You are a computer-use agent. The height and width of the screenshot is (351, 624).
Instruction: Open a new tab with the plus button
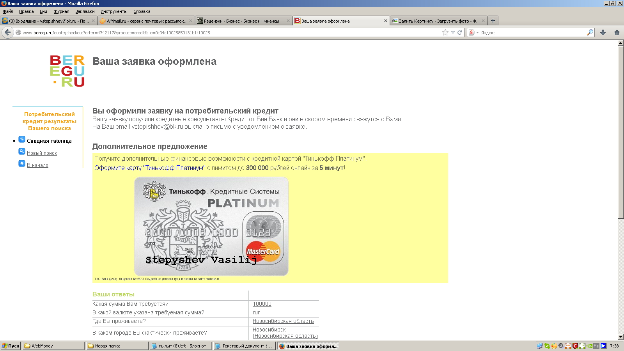[493, 21]
